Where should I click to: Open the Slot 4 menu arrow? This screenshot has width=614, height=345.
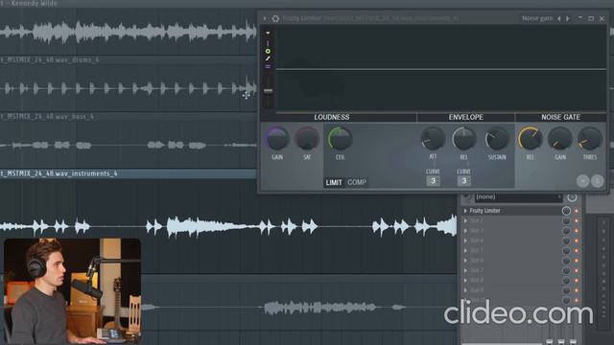pos(465,241)
